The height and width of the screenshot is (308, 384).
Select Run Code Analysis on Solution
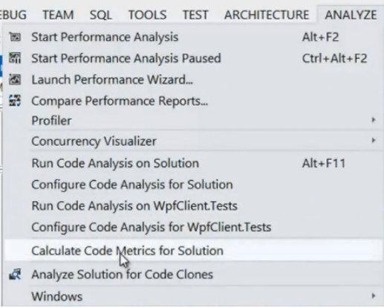click(x=192, y=164)
